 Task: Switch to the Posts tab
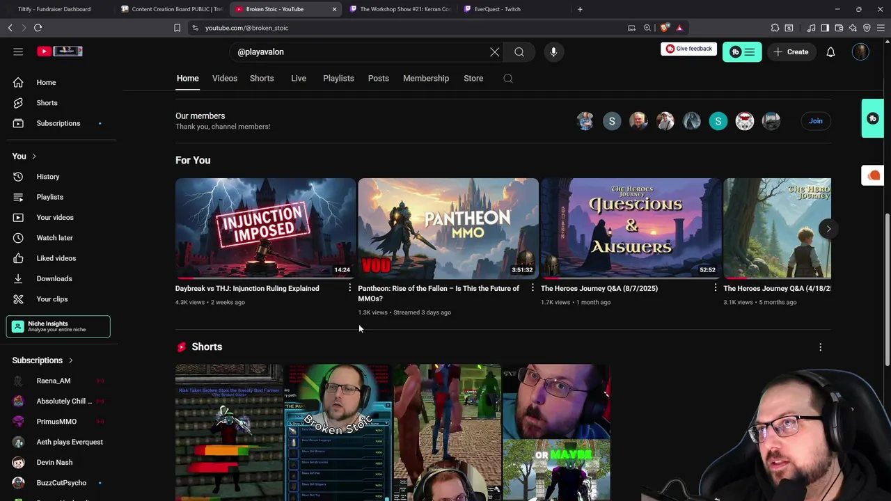[x=379, y=79]
